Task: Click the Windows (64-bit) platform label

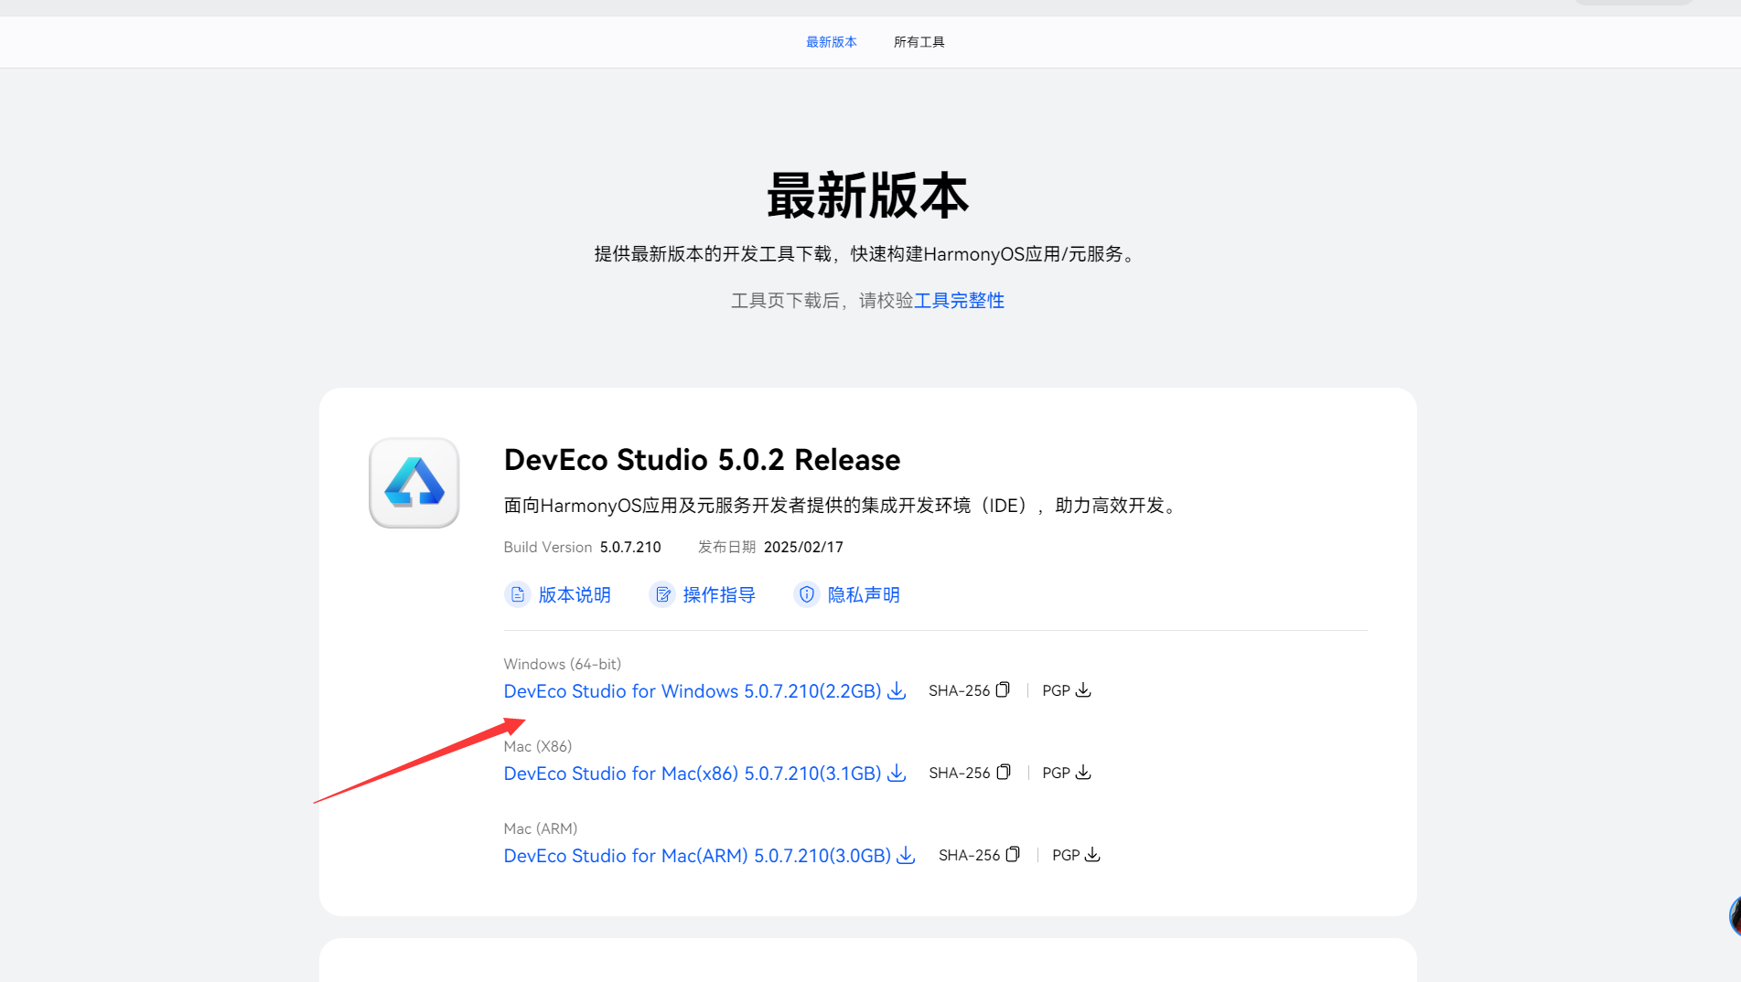Action: click(x=562, y=664)
